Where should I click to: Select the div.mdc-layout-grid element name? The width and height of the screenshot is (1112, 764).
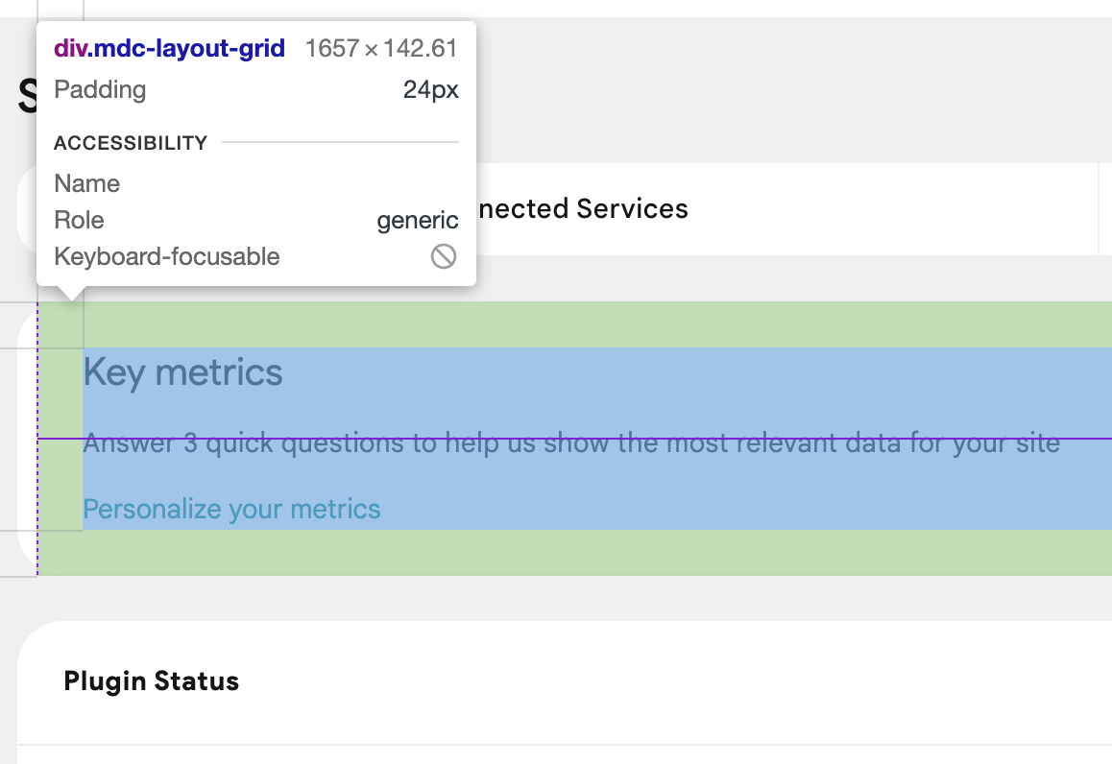tap(170, 48)
